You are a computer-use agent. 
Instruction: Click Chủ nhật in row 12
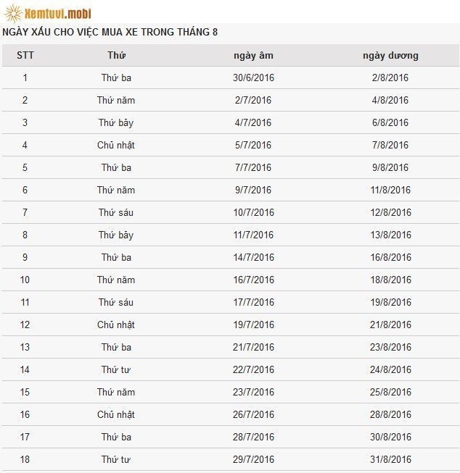point(116,325)
